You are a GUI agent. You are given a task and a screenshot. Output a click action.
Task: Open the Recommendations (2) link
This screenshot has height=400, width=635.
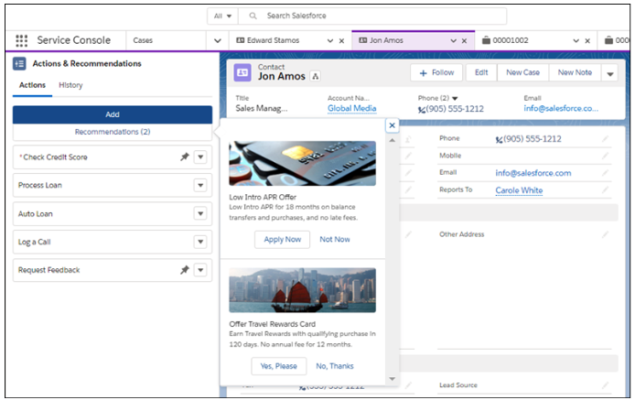113,132
